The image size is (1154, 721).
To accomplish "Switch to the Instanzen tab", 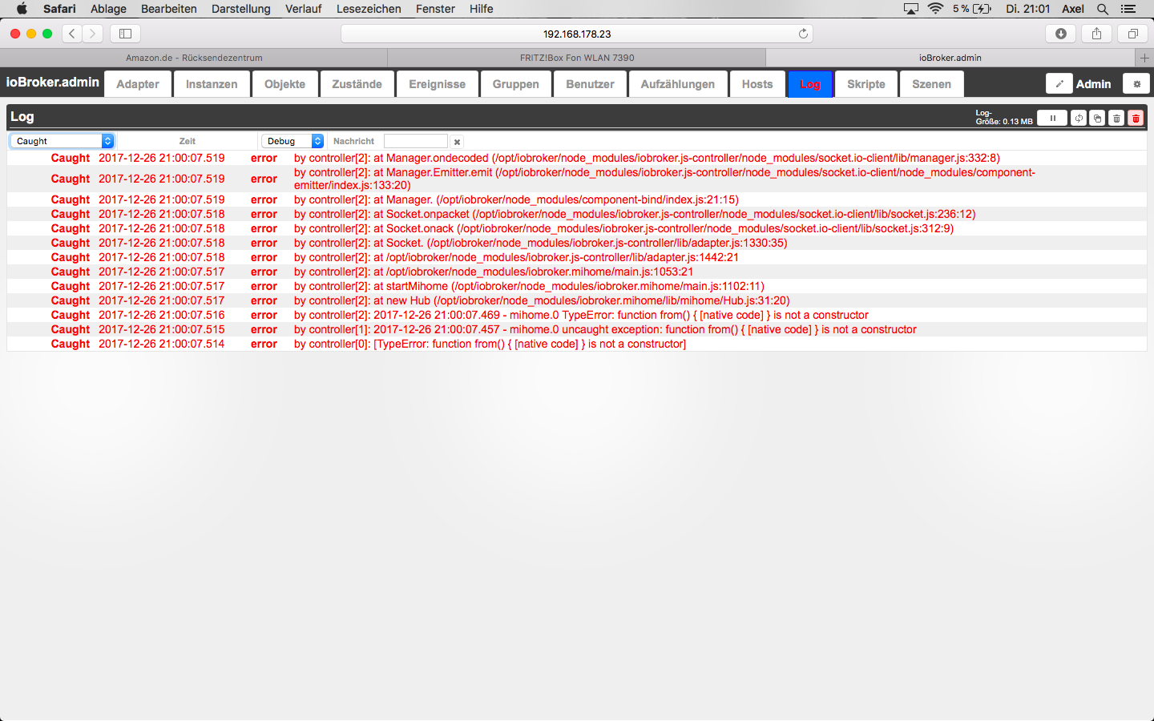I will tap(212, 84).
